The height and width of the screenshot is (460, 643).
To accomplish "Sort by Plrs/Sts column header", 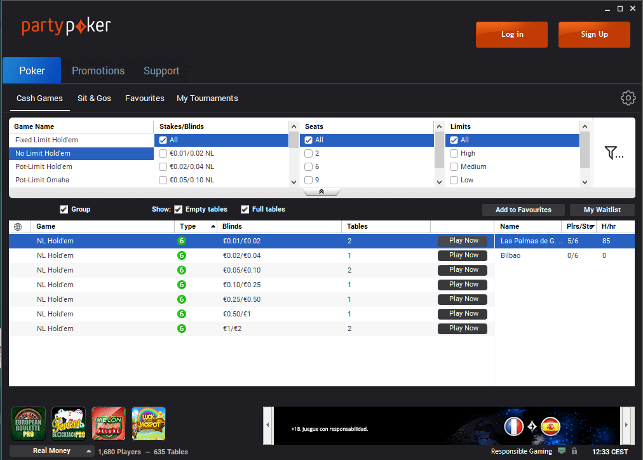I will coord(580,226).
